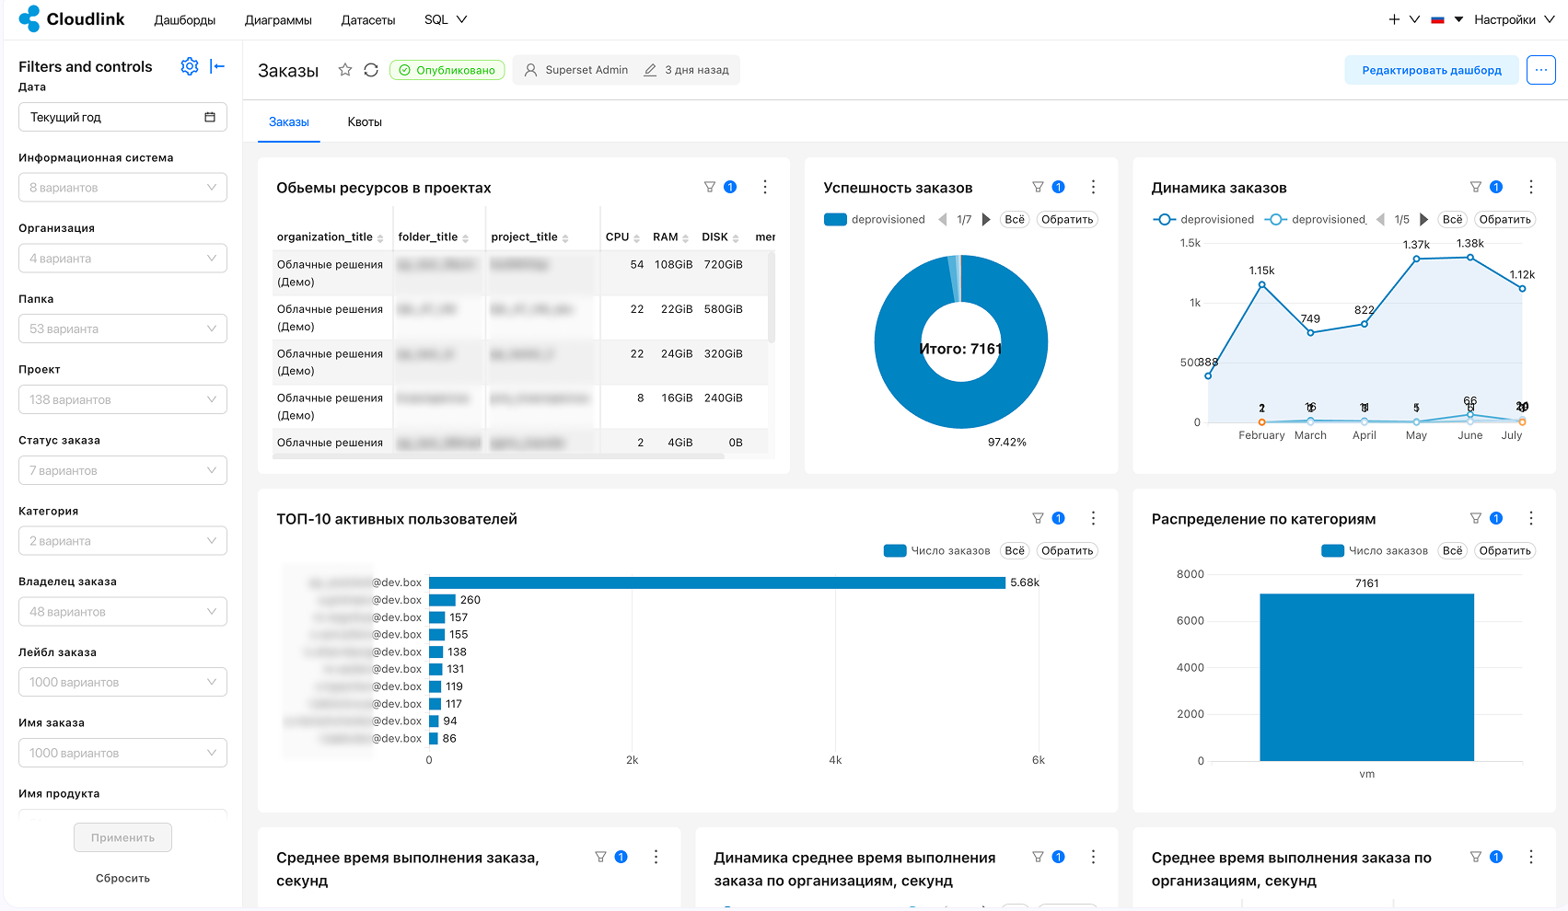Go to next legend page in Динамика заказов
The image size is (1568, 911).
coord(1423,219)
